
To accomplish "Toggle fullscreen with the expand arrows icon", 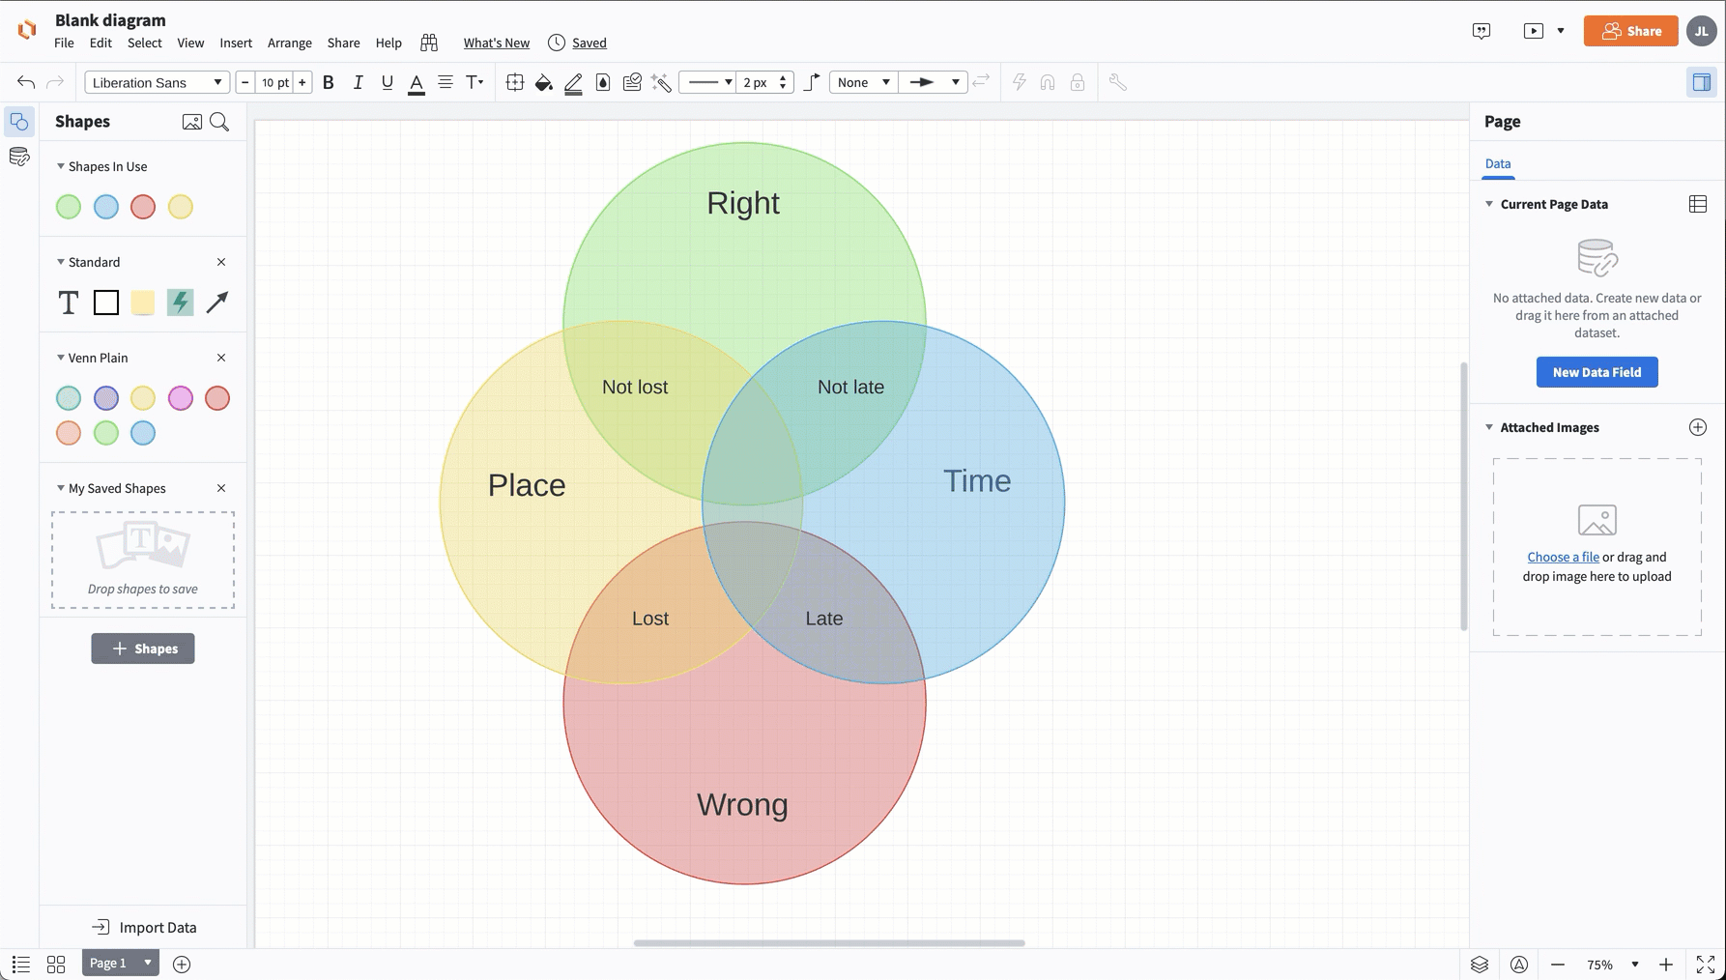I will click(x=1703, y=964).
